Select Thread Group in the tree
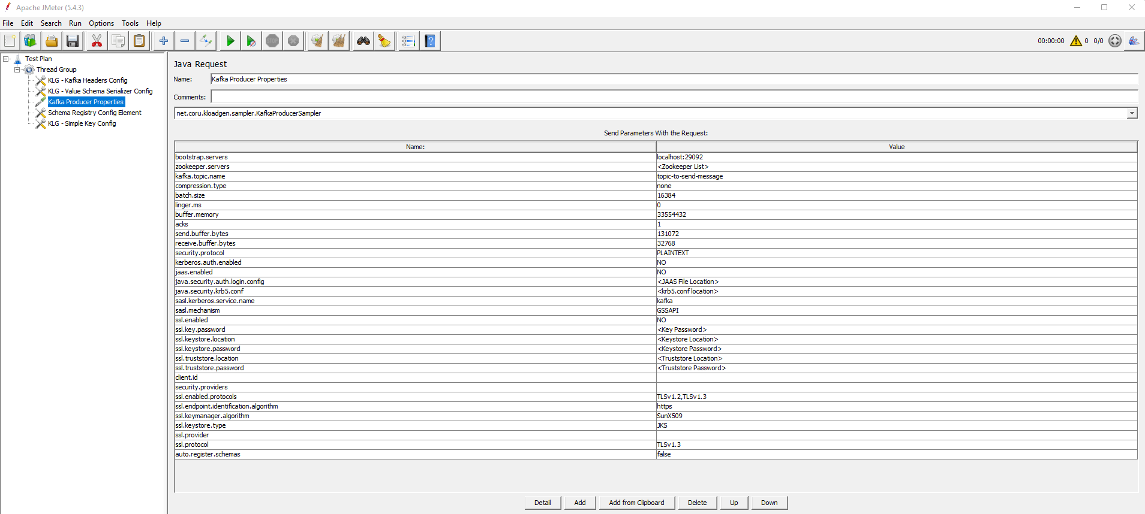1145x514 pixels. [x=56, y=69]
